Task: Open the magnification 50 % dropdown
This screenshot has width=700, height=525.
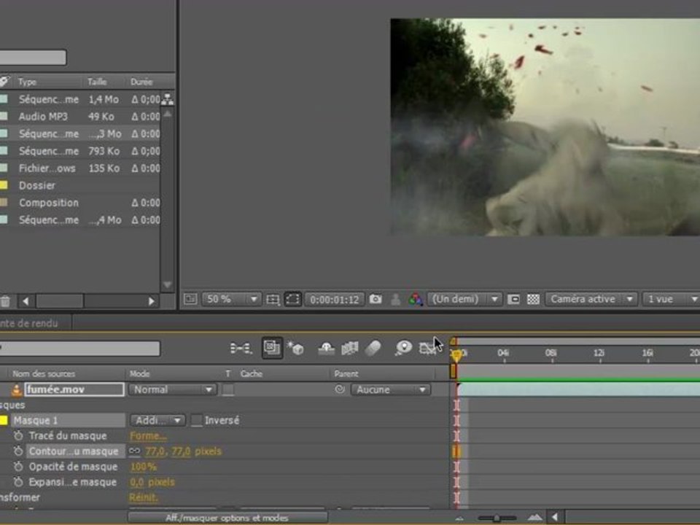Action: [231, 299]
